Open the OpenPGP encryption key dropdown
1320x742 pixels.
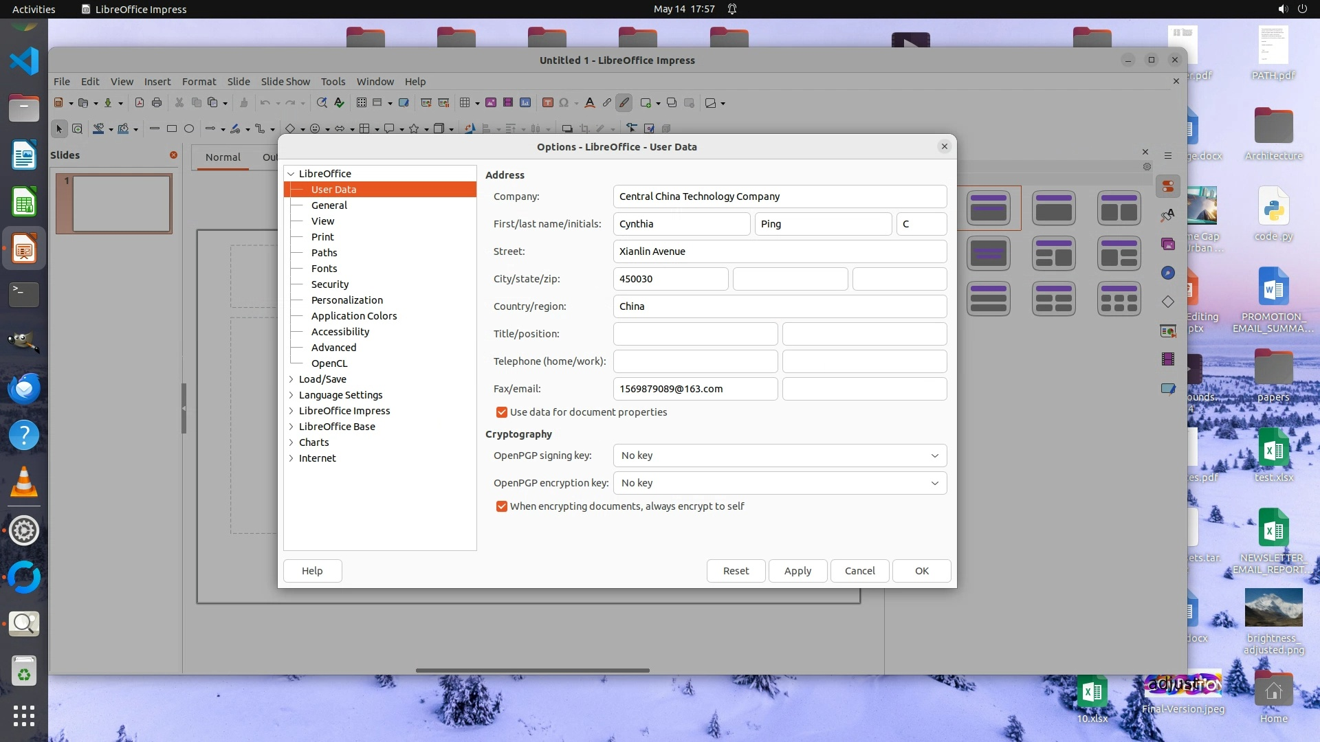(780, 483)
